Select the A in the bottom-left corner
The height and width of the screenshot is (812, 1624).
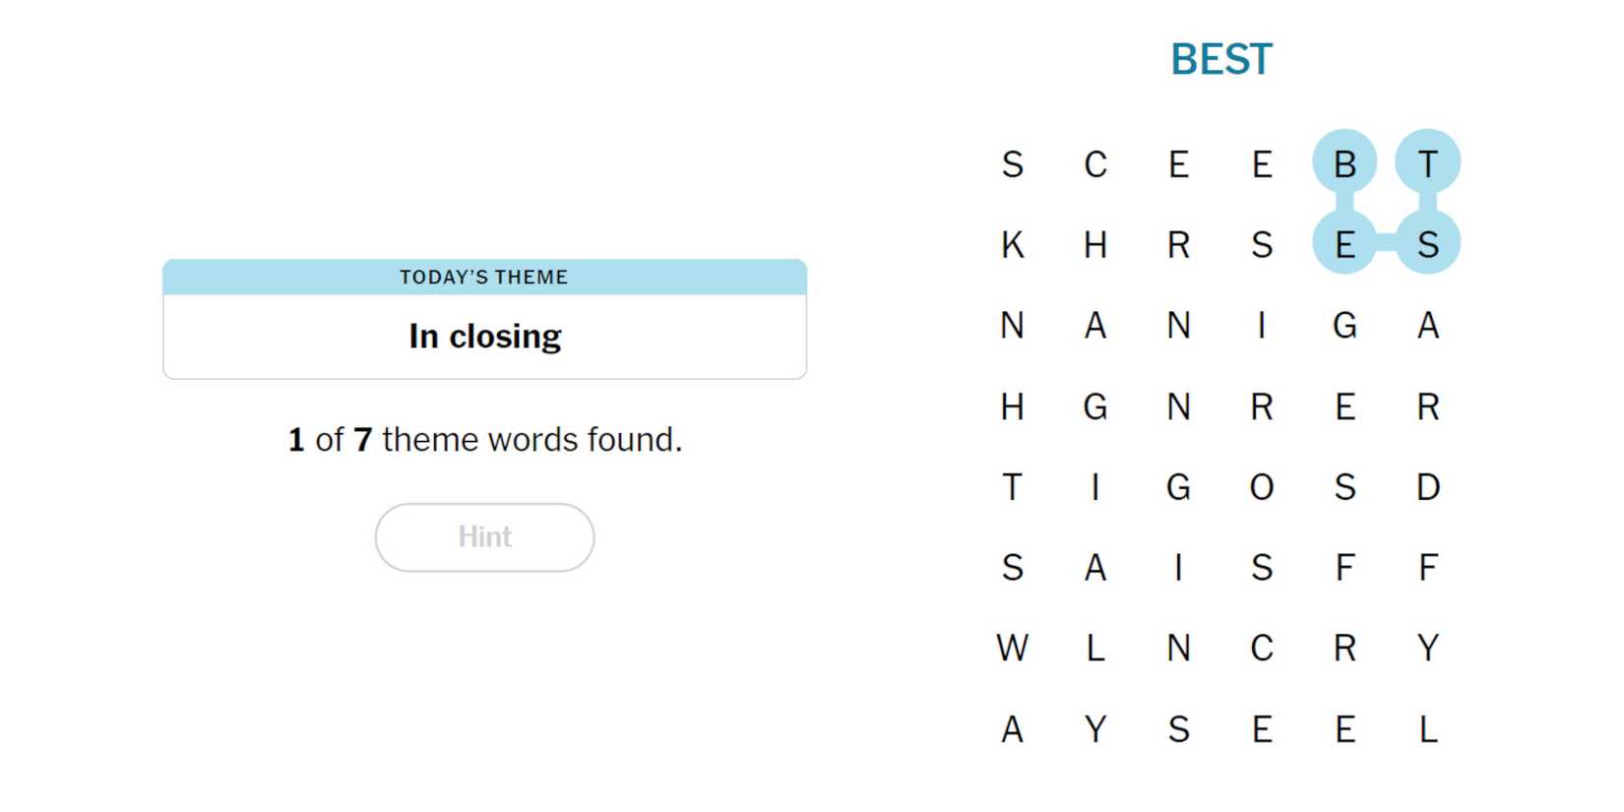click(1012, 729)
